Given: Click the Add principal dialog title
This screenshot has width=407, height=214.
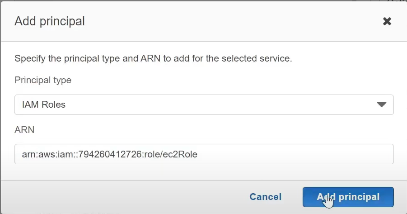Looking at the screenshot, I should pos(50,21).
